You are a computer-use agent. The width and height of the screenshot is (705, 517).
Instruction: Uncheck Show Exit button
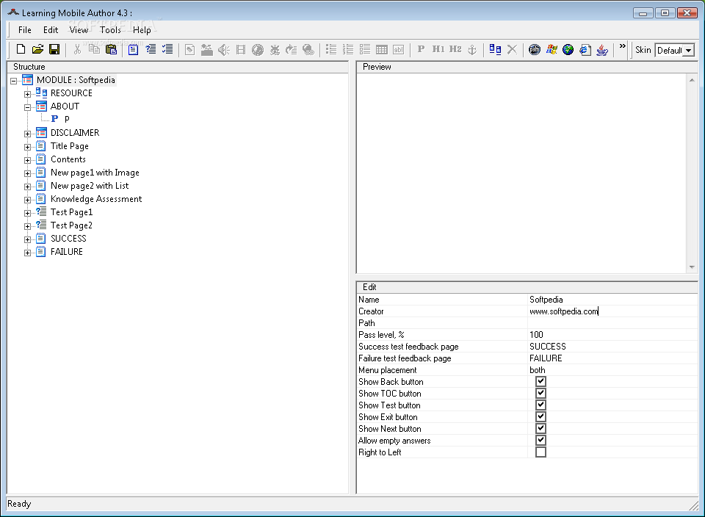(541, 416)
